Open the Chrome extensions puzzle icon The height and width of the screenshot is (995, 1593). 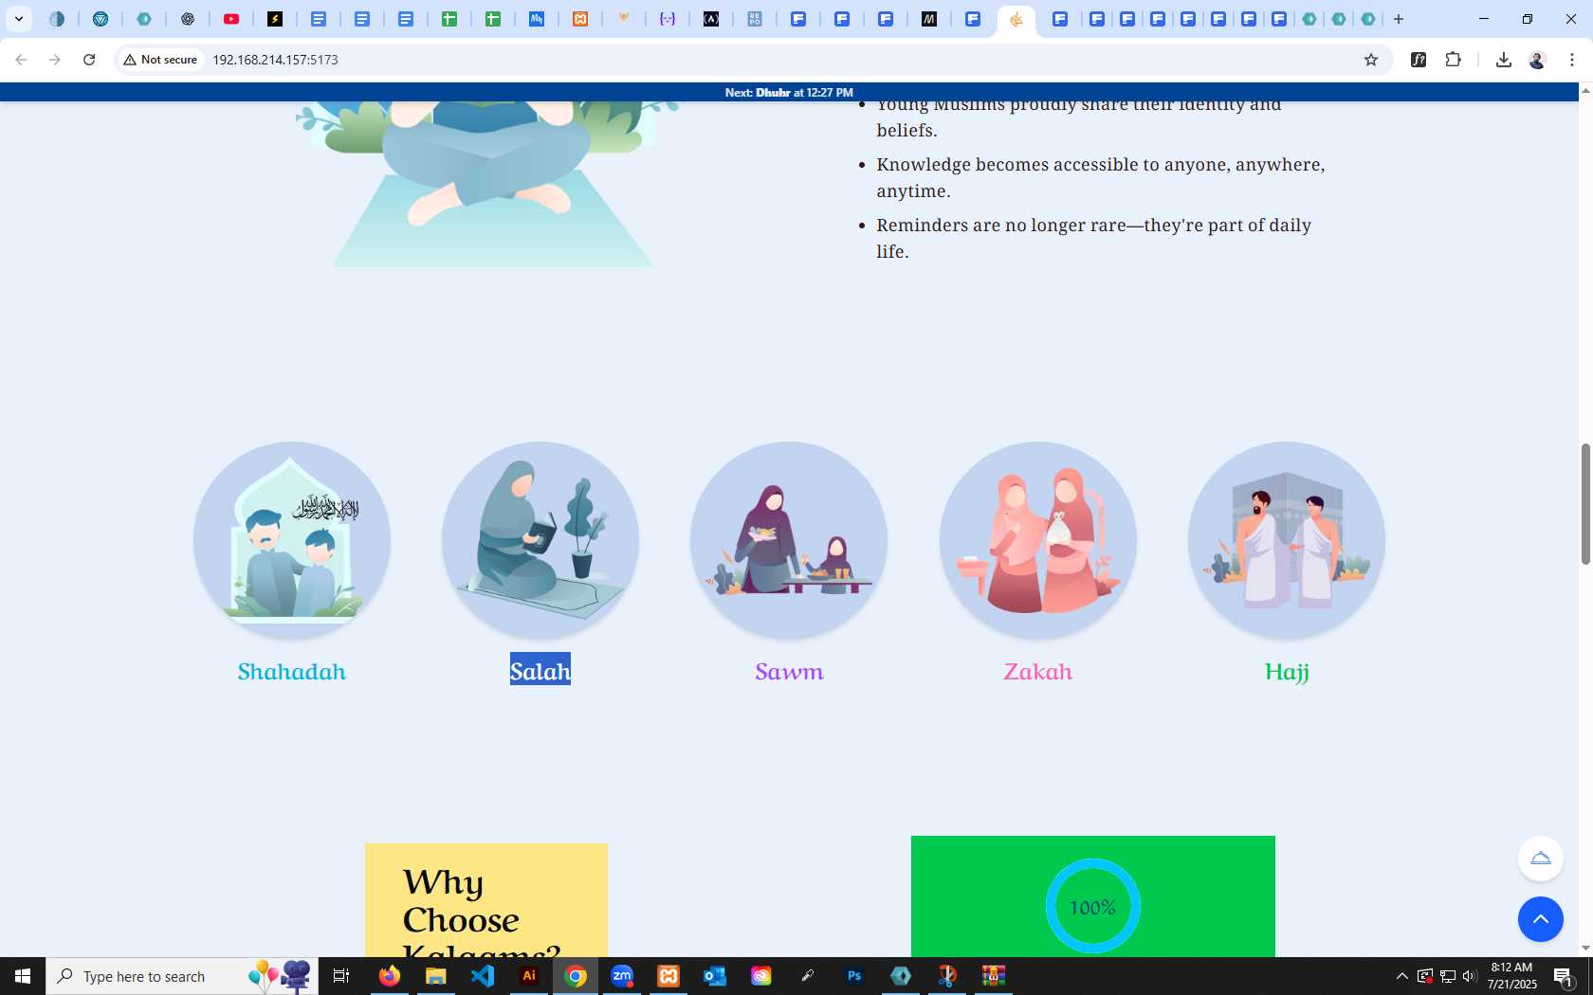[1453, 60]
